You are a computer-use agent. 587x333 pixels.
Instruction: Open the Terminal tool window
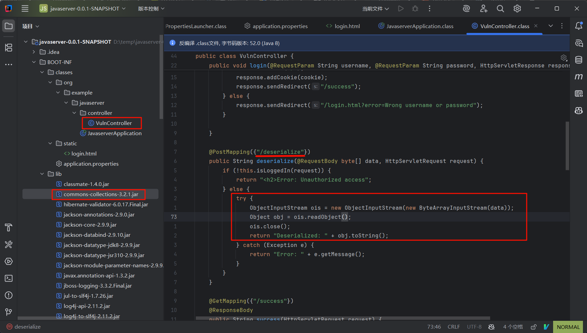tap(9, 278)
